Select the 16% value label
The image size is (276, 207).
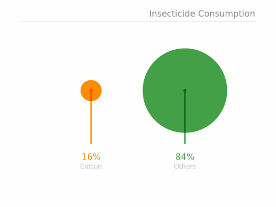(91, 157)
